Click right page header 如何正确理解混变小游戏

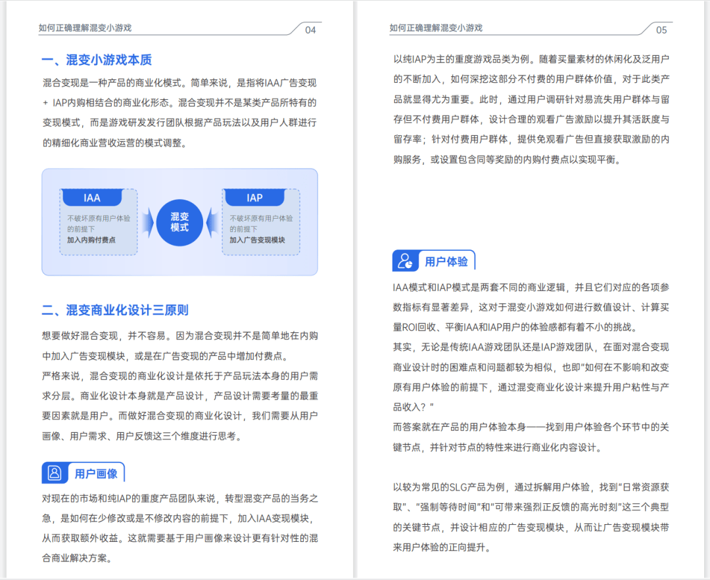436,28
